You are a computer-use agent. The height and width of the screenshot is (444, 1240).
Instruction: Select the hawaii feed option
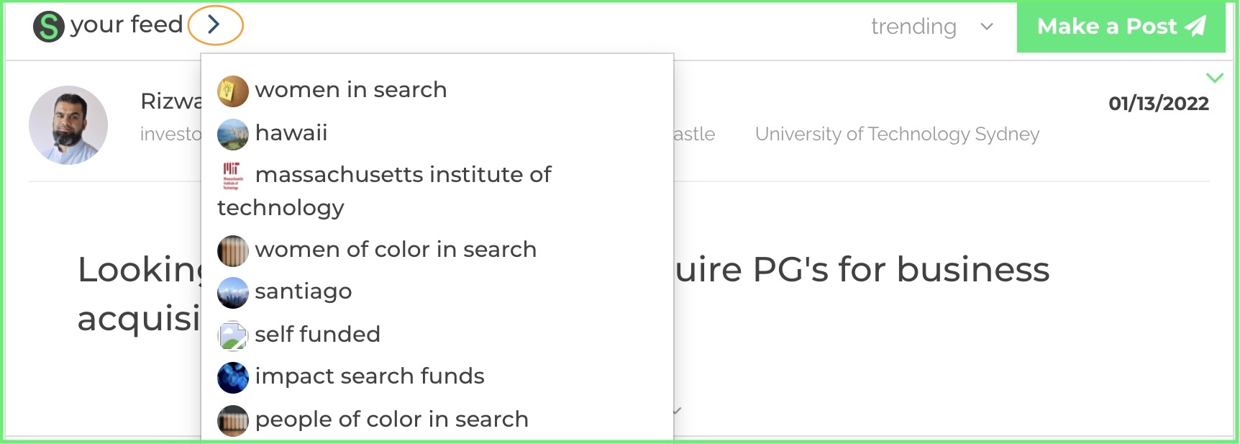click(x=291, y=133)
